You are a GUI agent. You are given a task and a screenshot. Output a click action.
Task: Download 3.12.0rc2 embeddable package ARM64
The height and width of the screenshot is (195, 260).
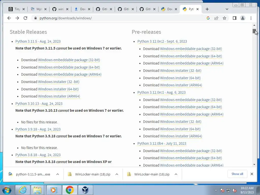click(x=192, y=63)
